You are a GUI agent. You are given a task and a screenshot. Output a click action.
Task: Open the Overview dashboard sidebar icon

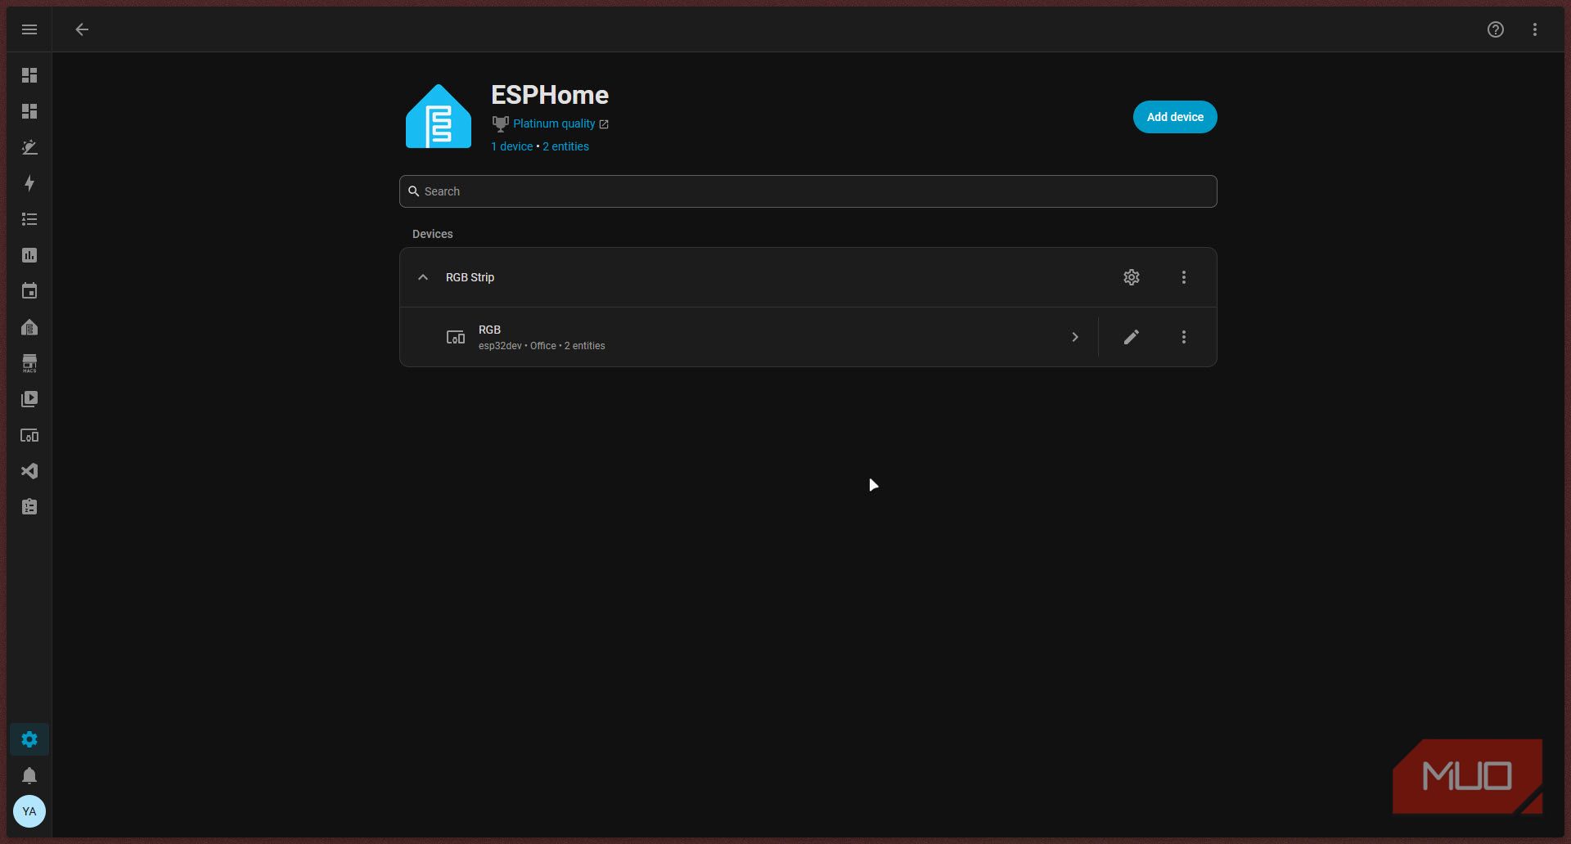point(29,75)
